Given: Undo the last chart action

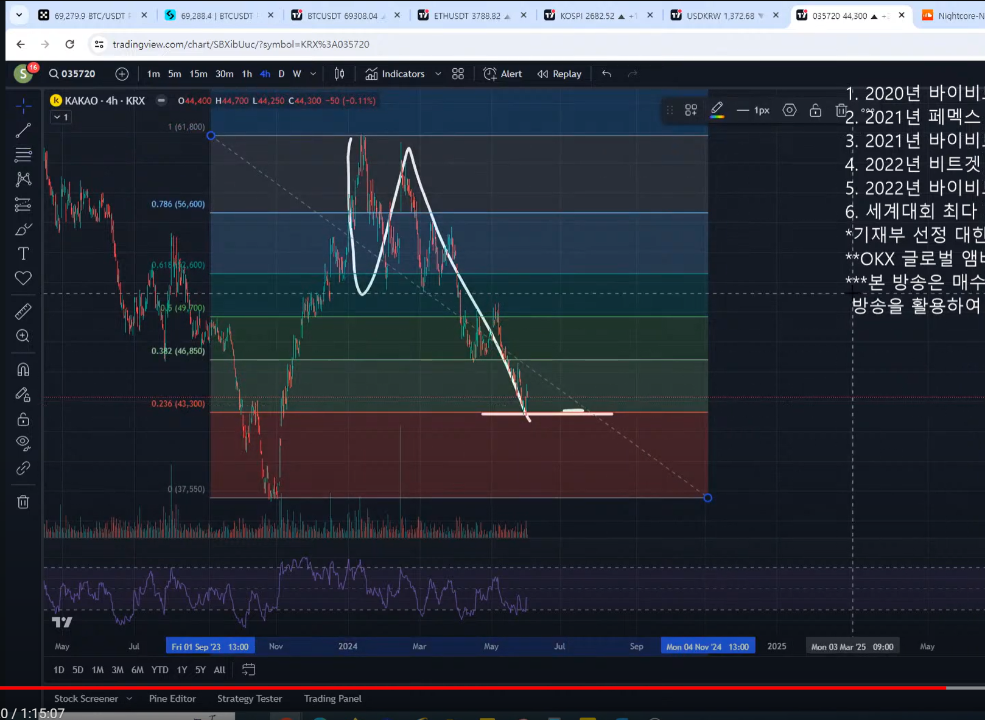Looking at the screenshot, I should (606, 74).
